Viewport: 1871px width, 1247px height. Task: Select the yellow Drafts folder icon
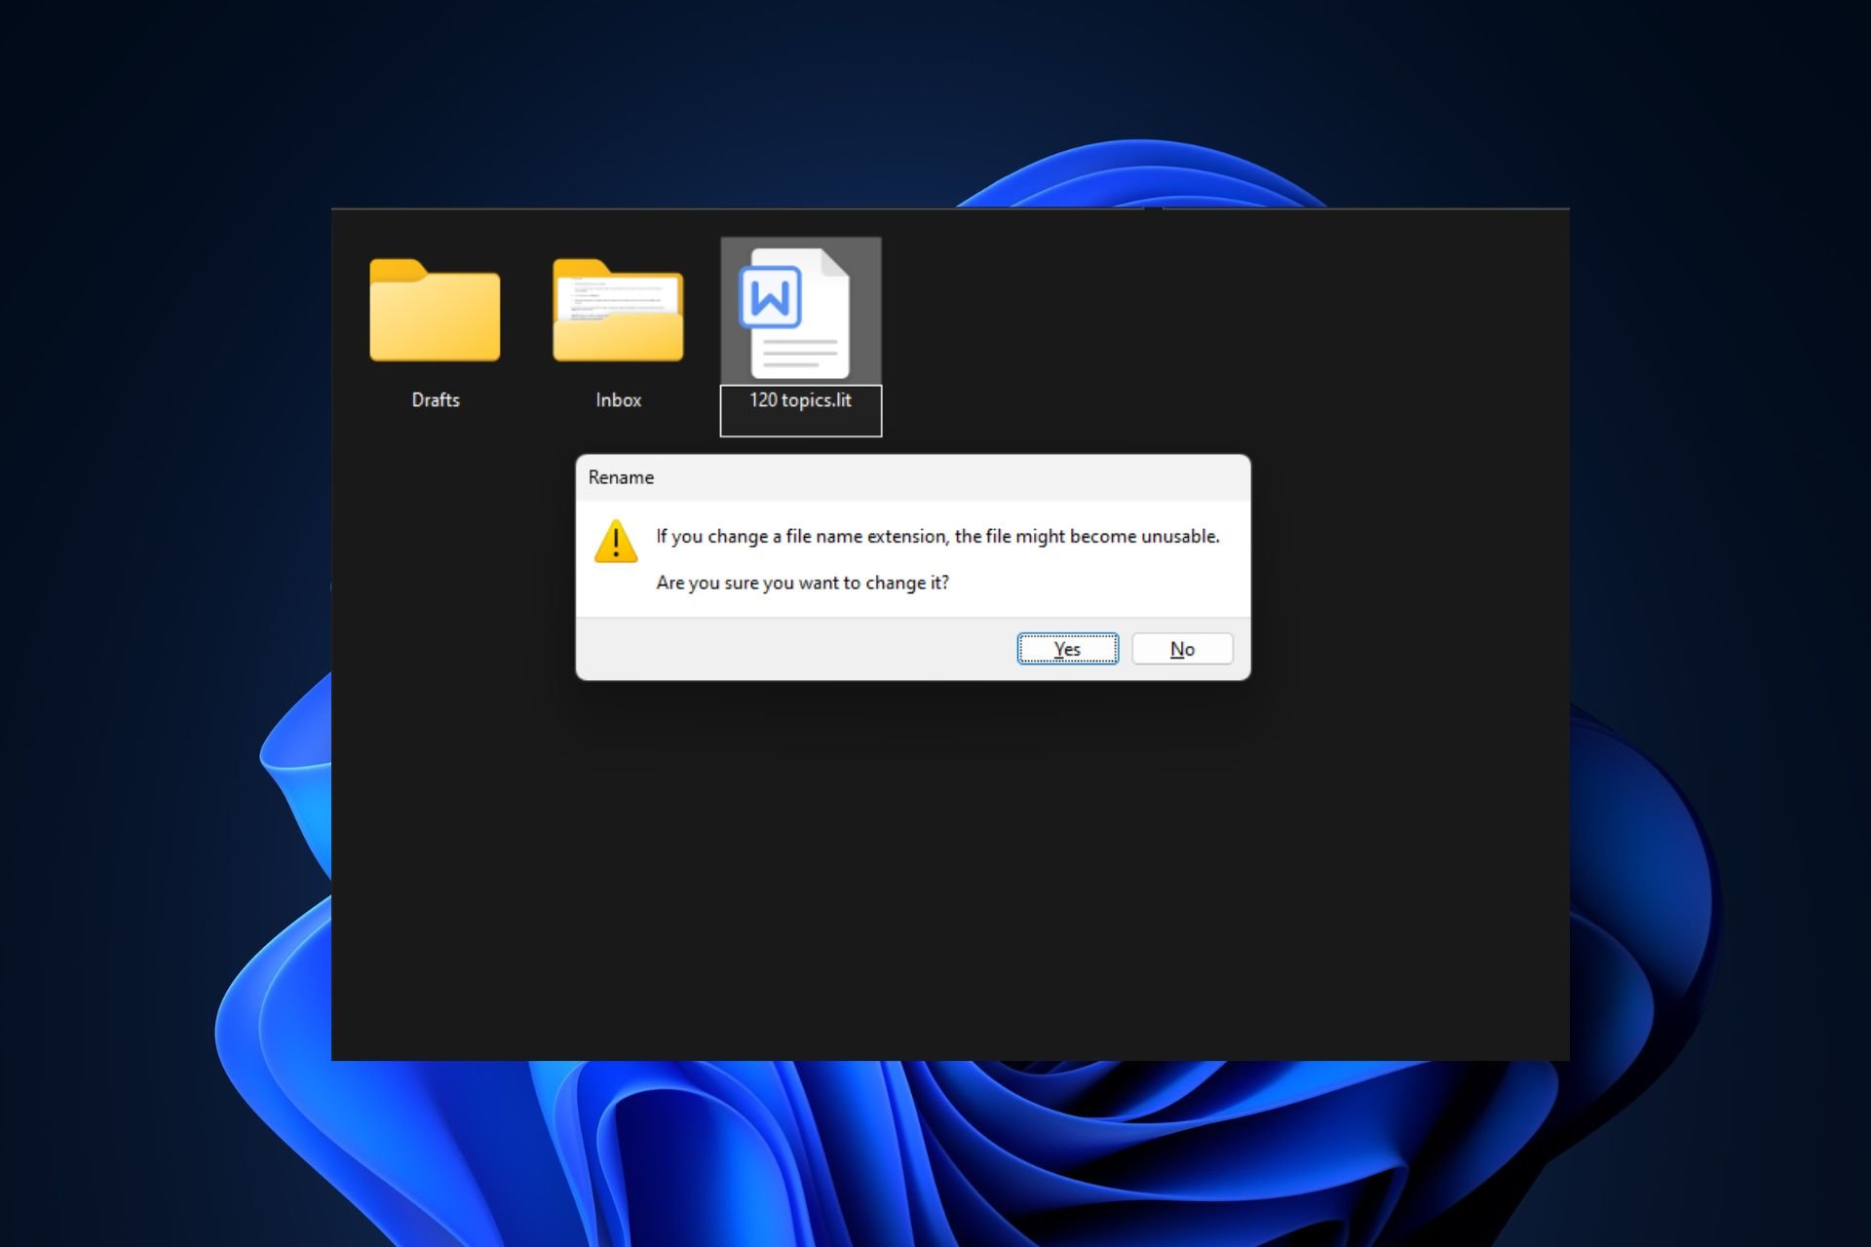tap(436, 312)
